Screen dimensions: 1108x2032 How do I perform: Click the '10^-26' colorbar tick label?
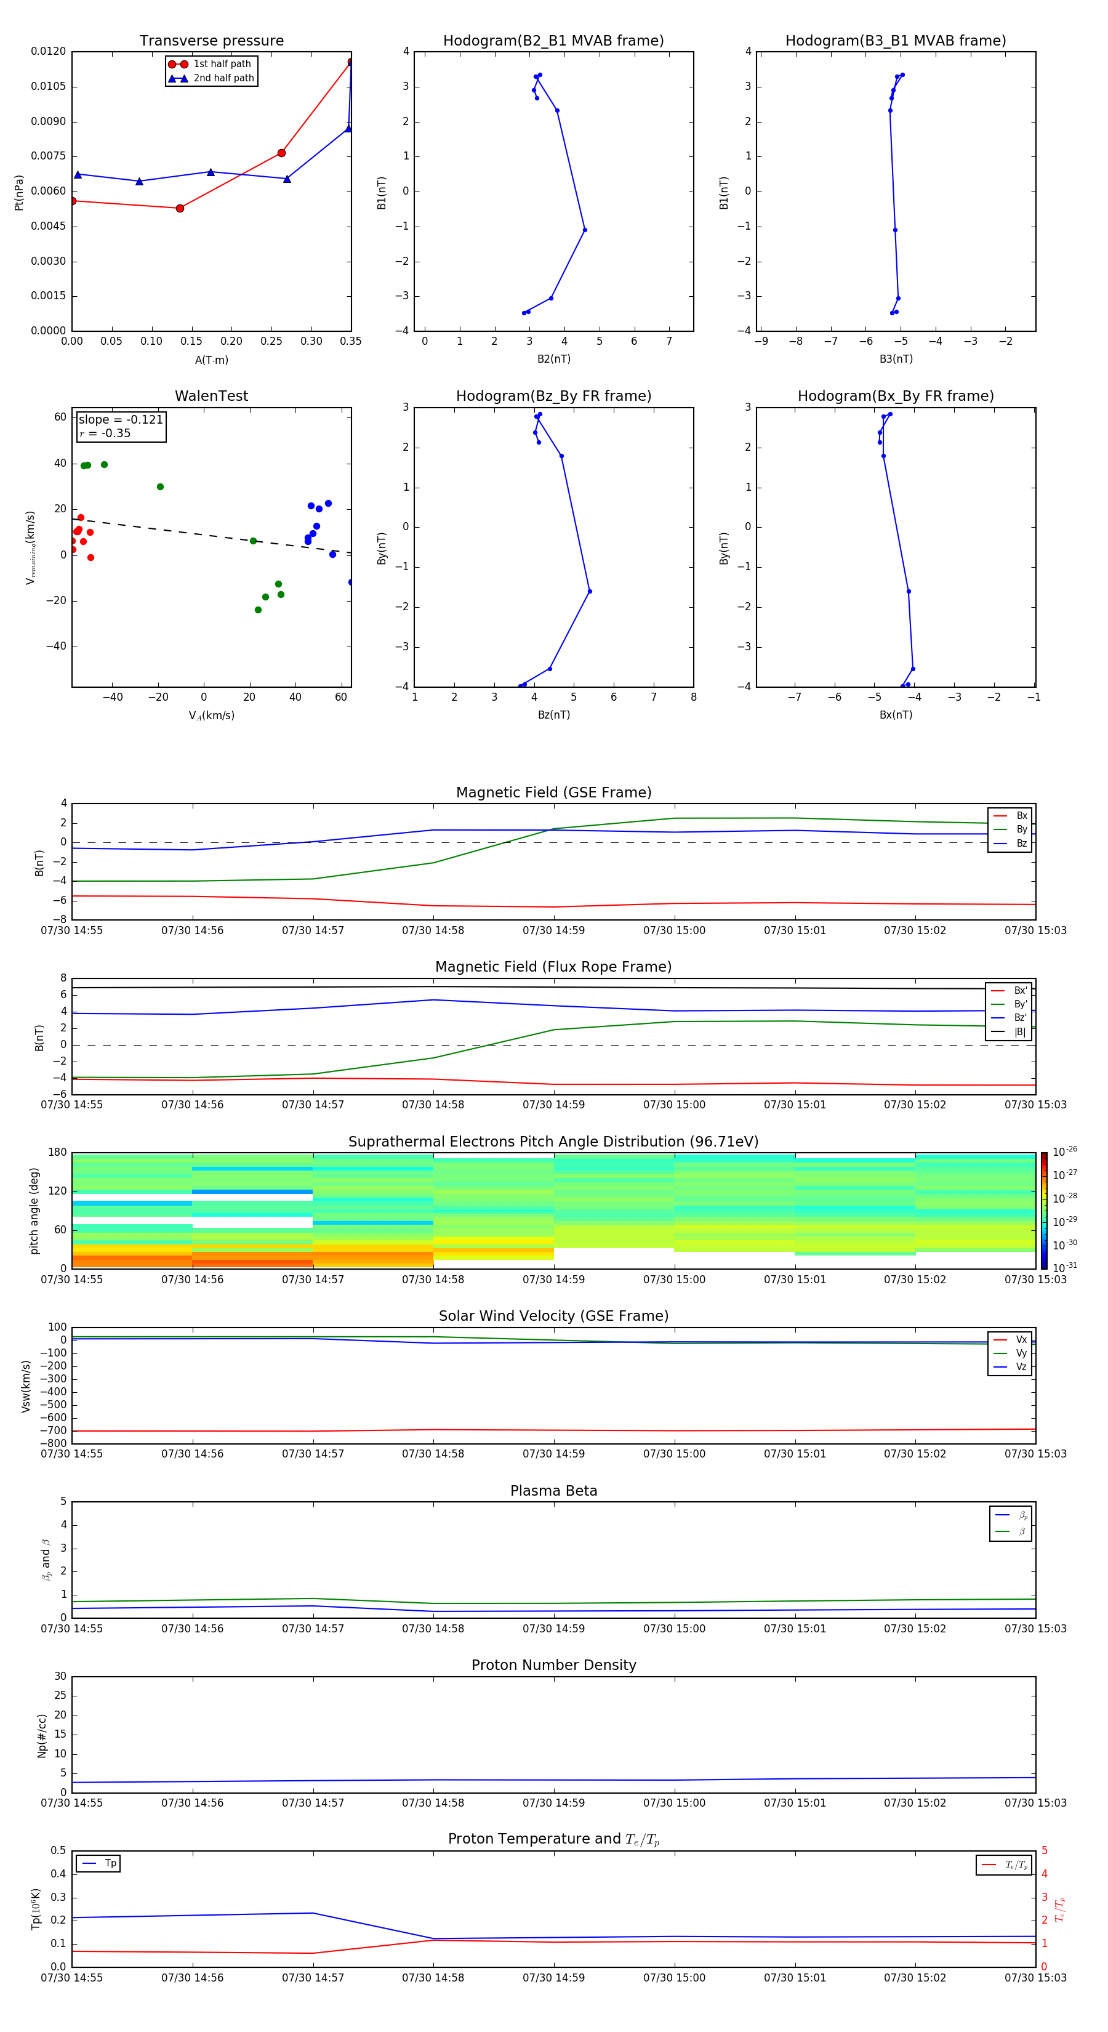(1066, 1151)
